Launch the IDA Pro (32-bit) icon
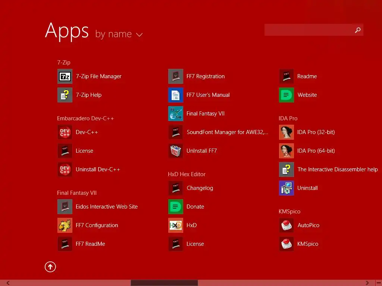The height and width of the screenshot is (286, 382). (286, 132)
